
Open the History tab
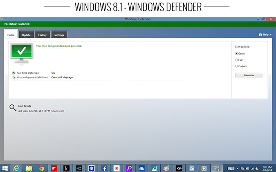42,35
